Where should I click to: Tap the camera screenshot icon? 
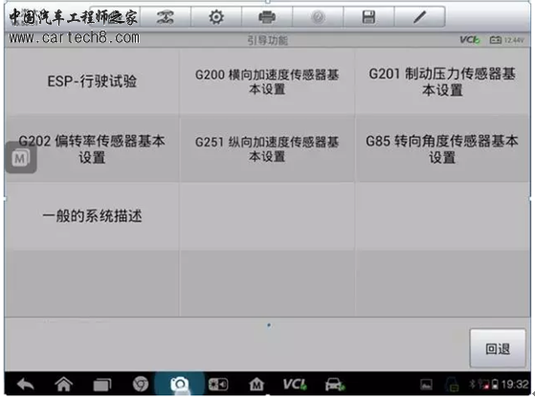(x=180, y=385)
